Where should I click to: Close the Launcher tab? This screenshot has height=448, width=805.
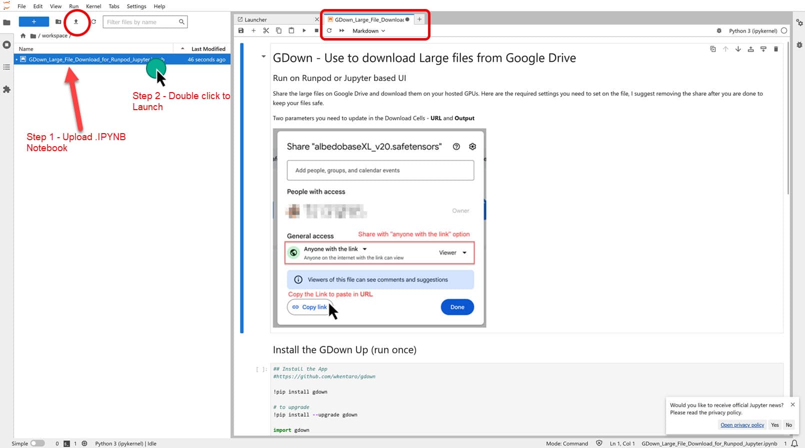click(316, 20)
